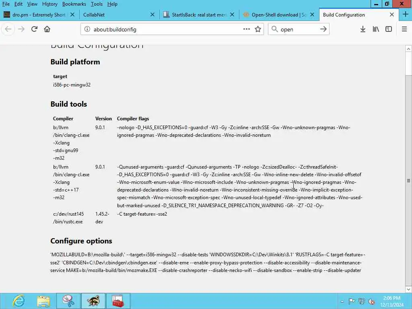
Task: Submit search with the arrow button
Action: point(323,29)
